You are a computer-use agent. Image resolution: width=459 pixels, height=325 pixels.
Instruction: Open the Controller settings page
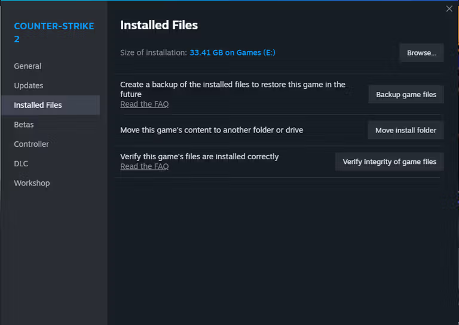(32, 144)
